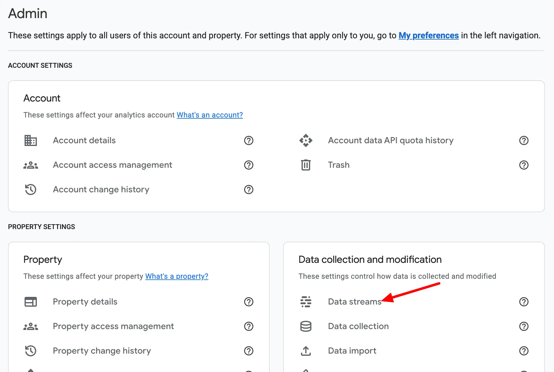Click the Account details building icon
The image size is (554, 372).
pos(31,140)
